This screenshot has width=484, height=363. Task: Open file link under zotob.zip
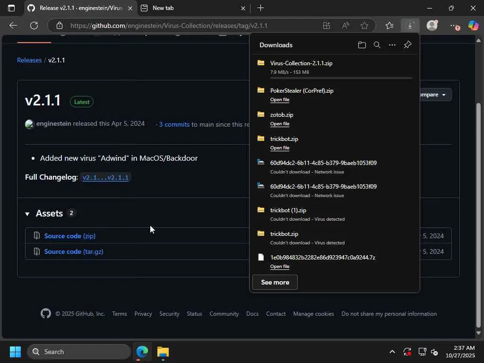(280, 124)
